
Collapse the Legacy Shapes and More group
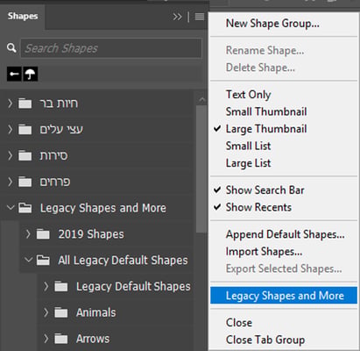coord(11,208)
